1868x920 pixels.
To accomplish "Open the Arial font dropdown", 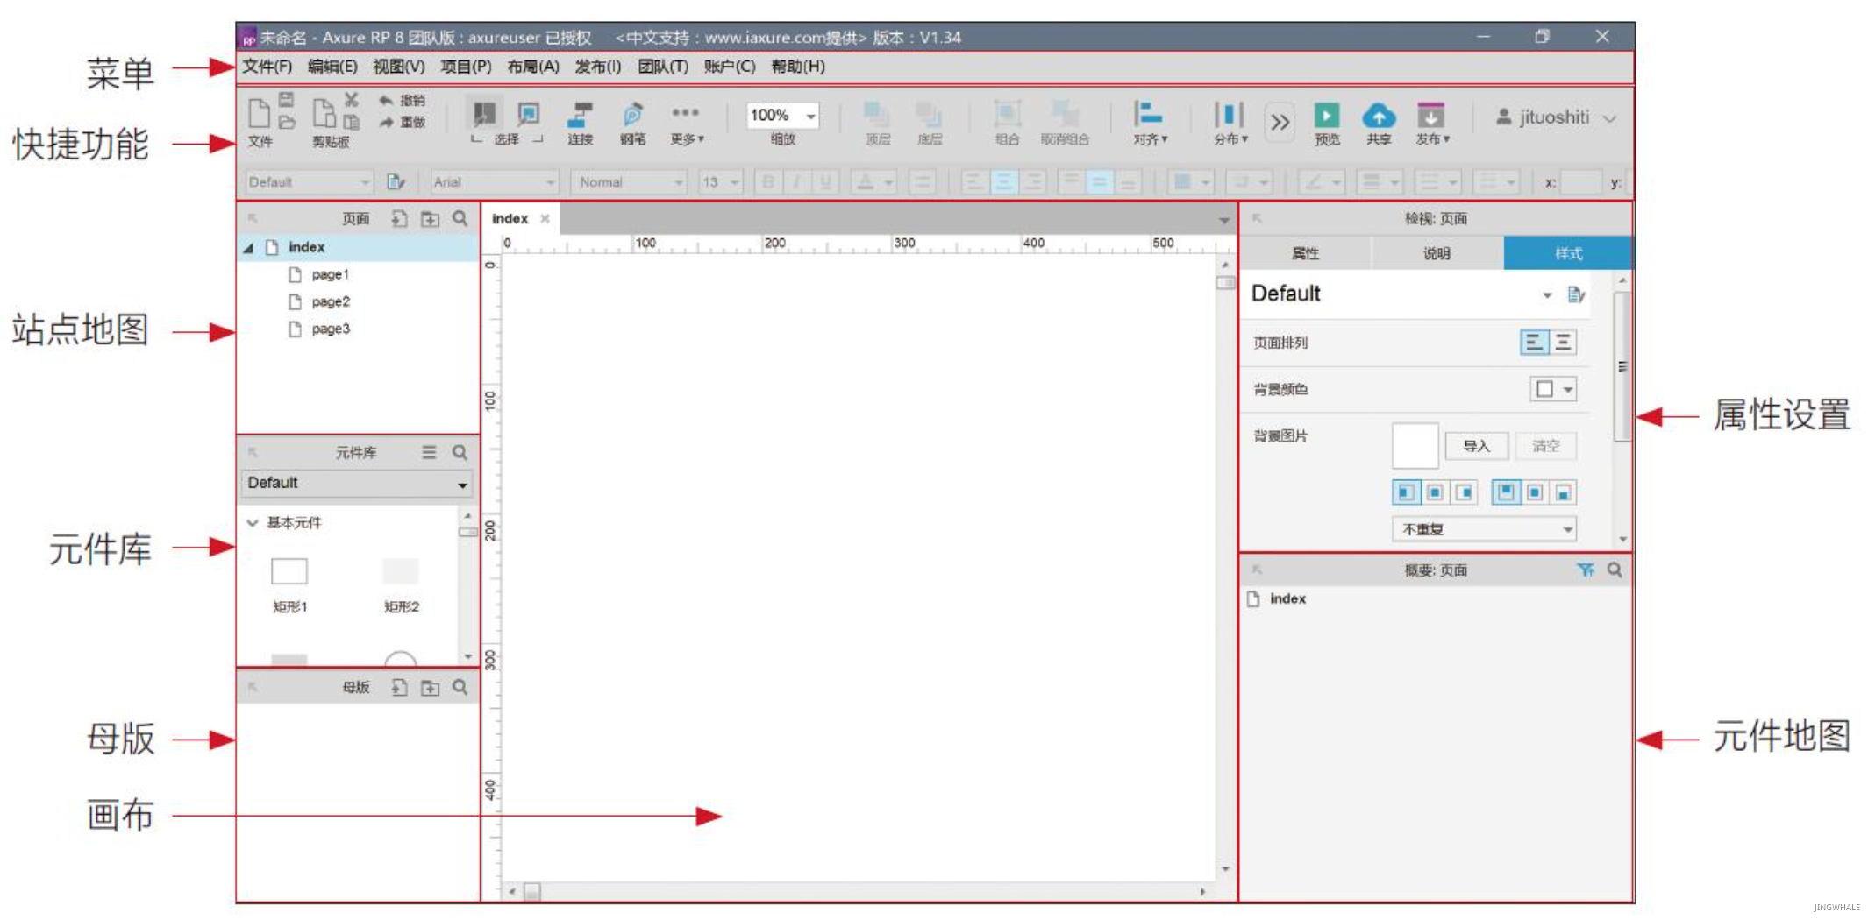I will point(495,182).
